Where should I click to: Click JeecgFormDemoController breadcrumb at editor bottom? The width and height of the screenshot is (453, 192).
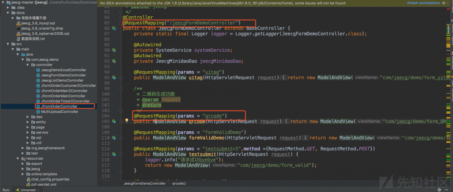point(145,183)
